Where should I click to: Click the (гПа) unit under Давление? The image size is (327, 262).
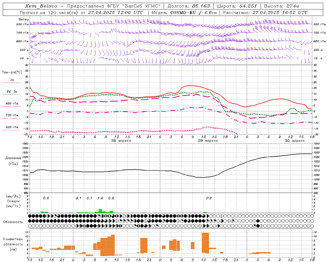tap(13, 164)
